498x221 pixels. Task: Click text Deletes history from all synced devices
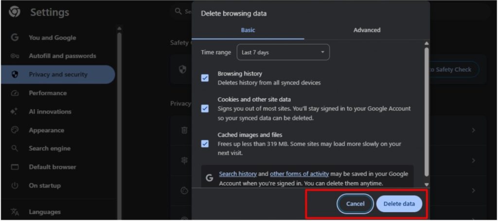coord(269,83)
